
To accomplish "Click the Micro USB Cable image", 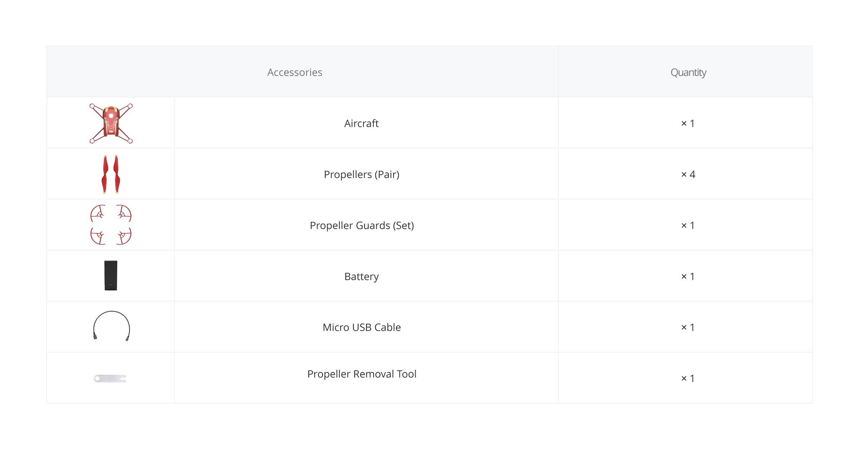I will (x=111, y=327).
